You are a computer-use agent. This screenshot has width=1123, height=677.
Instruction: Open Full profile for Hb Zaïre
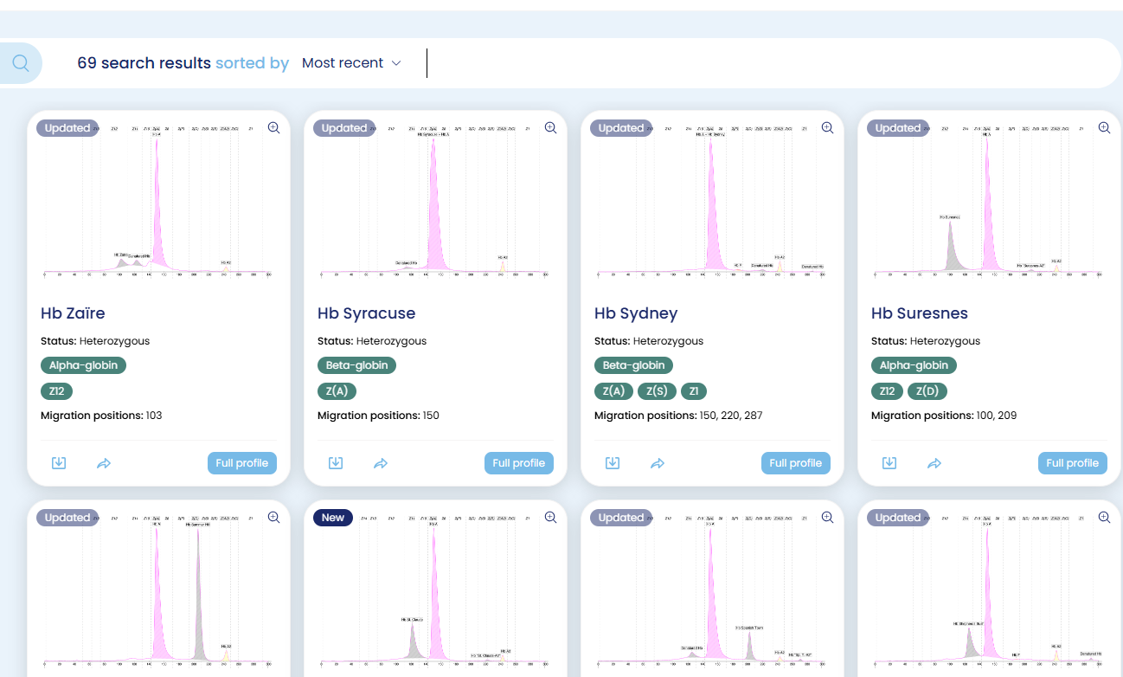pyautogui.click(x=241, y=463)
